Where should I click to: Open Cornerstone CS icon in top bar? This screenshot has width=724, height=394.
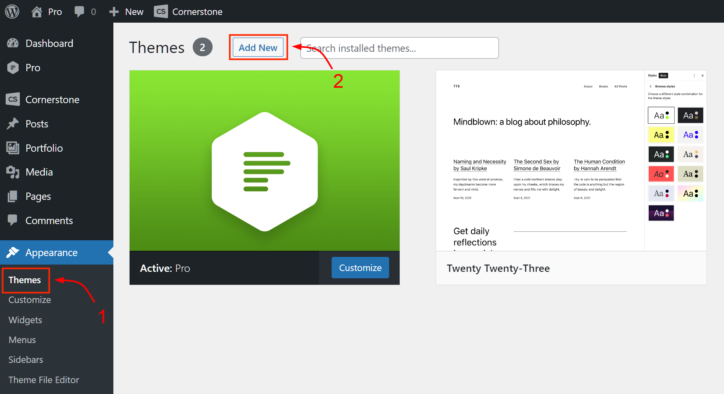point(161,12)
